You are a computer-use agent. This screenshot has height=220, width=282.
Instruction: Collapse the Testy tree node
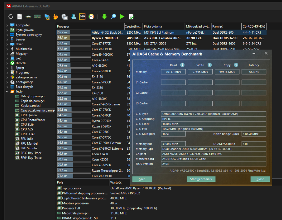coord(7,92)
